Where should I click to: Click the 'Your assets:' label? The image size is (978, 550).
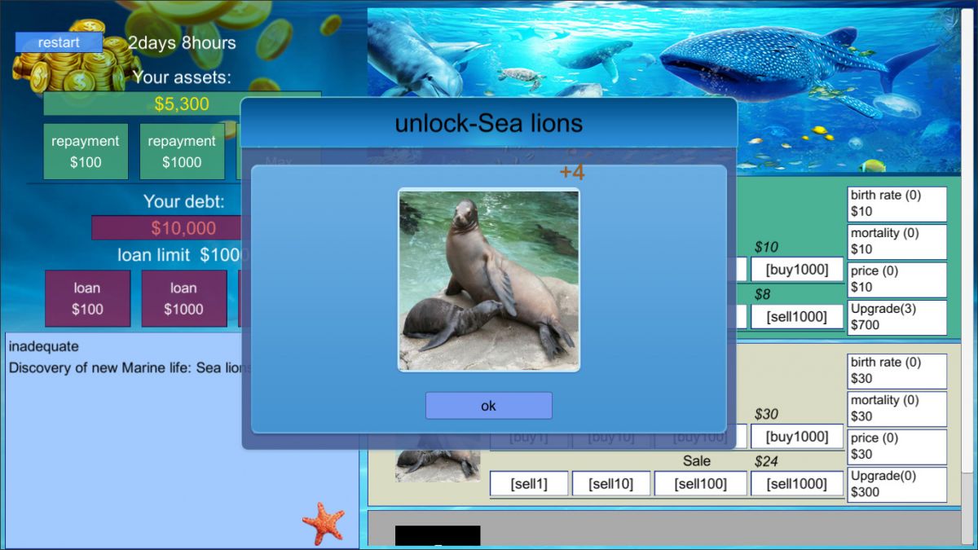pyautogui.click(x=182, y=77)
